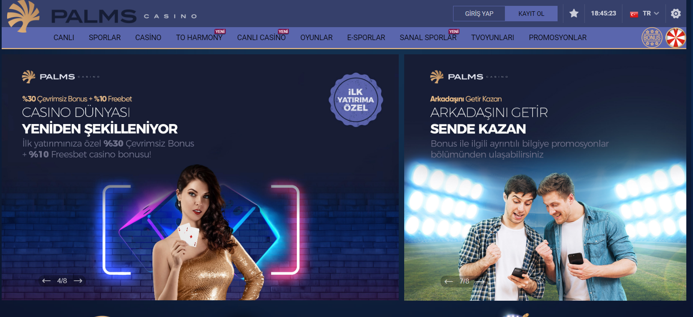Open the CANLI menu item
The image size is (693, 317).
click(x=64, y=38)
